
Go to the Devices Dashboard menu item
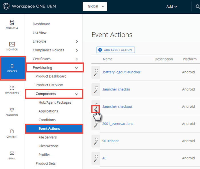pyautogui.click(x=41, y=24)
